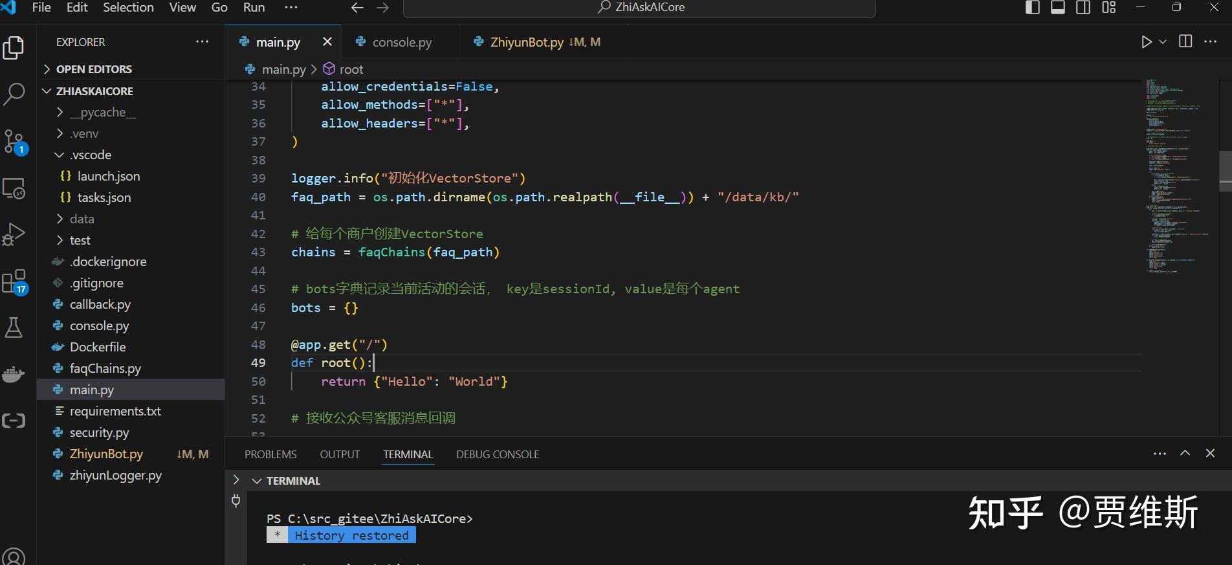This screenshot has height=565, width=1232.
Task: Open panel views and more actions menu
Action: tap(1160, 454)
